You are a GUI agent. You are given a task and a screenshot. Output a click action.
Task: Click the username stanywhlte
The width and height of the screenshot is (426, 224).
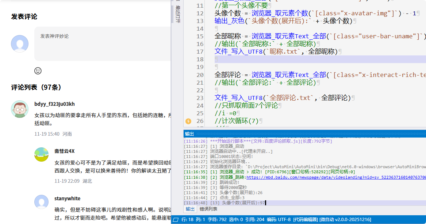tap(67, 198)
